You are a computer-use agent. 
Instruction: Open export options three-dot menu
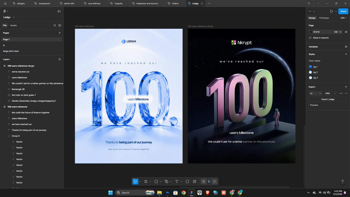(341, 93)
